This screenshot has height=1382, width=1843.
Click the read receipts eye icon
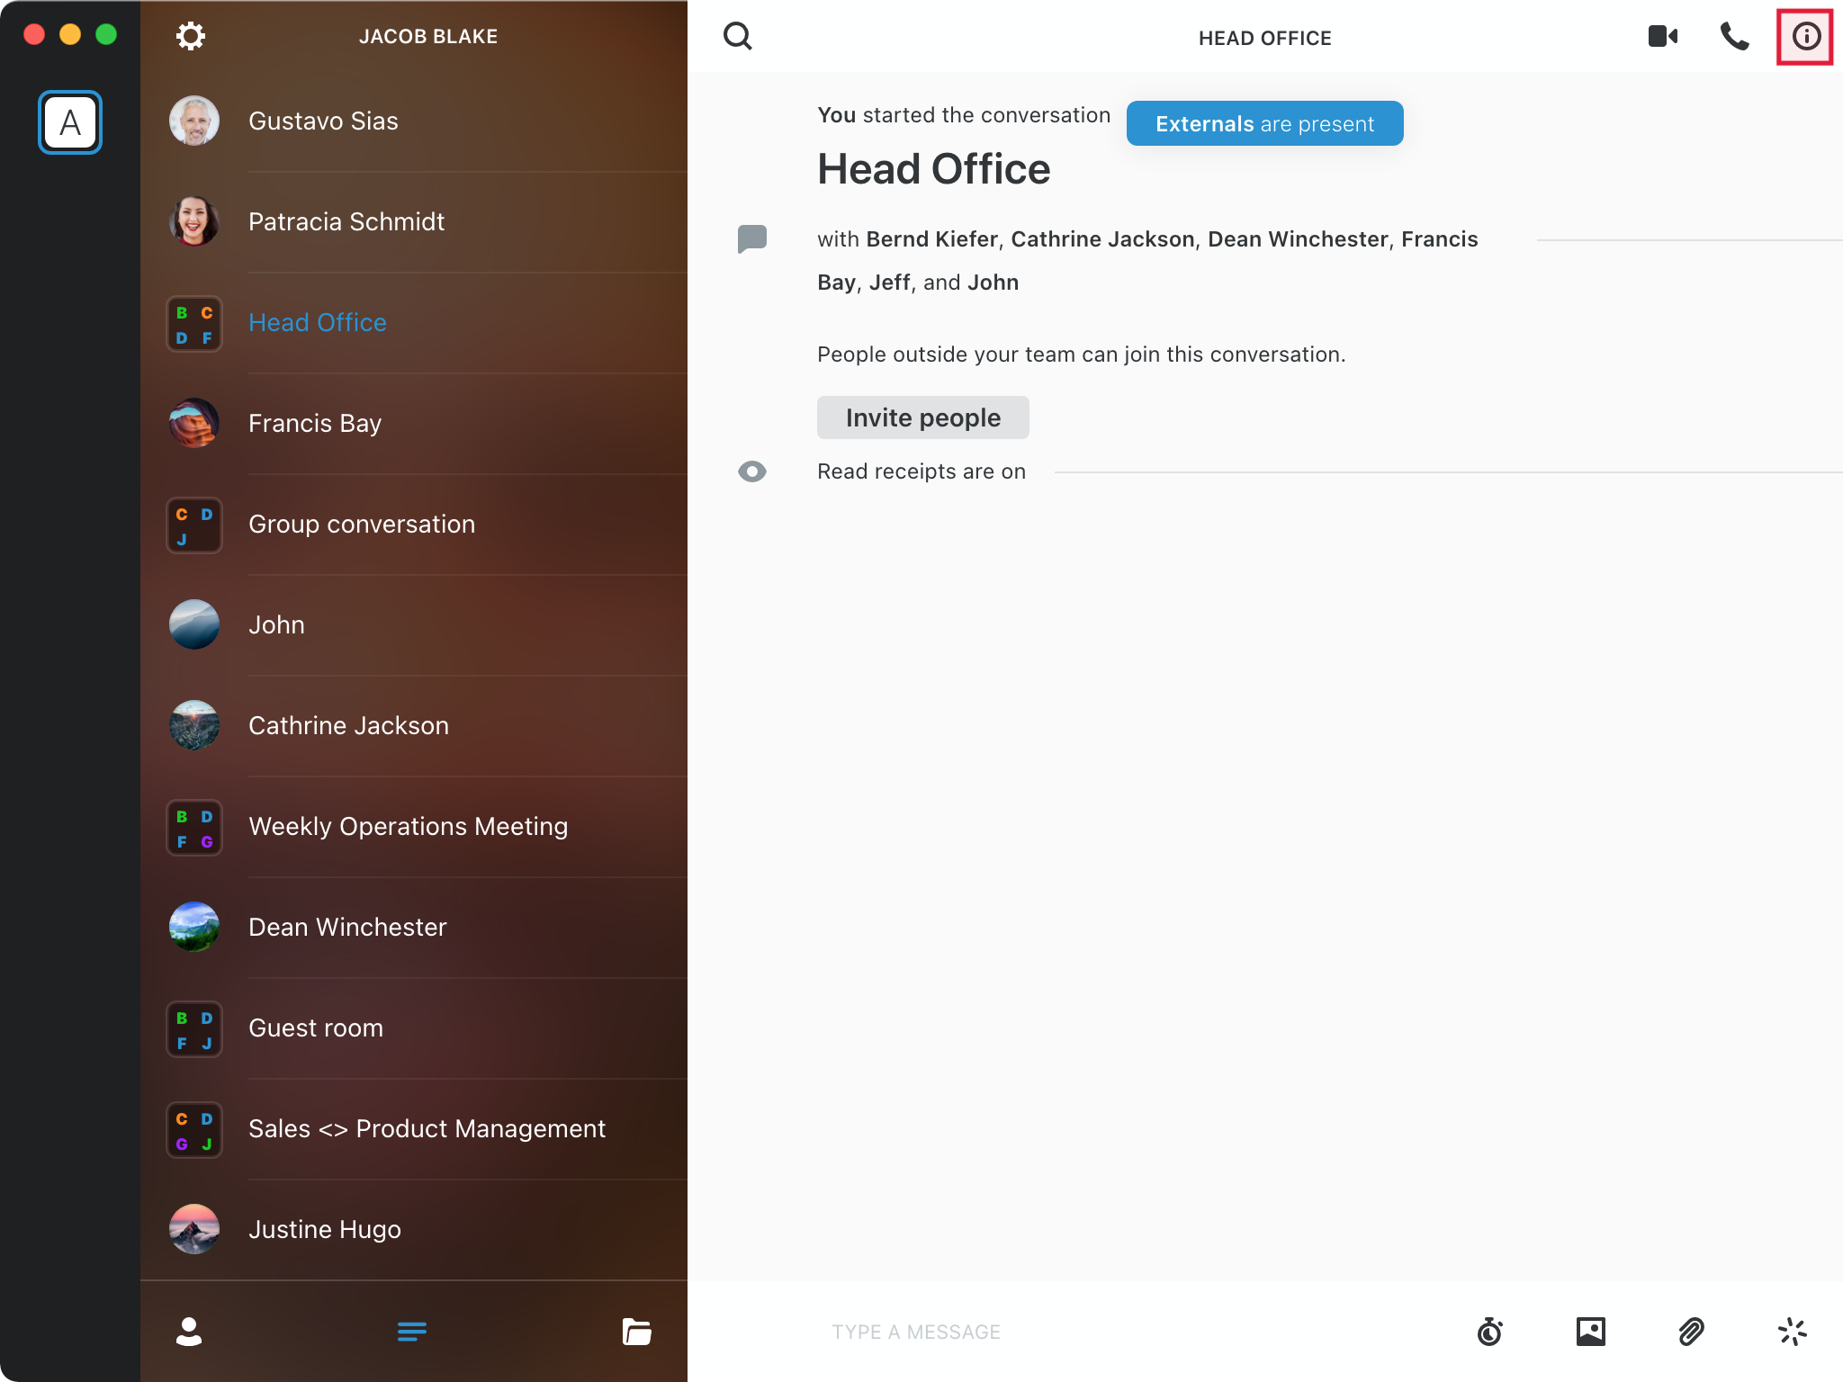pos(752,471)
